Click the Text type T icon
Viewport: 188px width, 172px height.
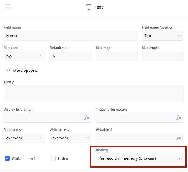[x=89, y=7]
